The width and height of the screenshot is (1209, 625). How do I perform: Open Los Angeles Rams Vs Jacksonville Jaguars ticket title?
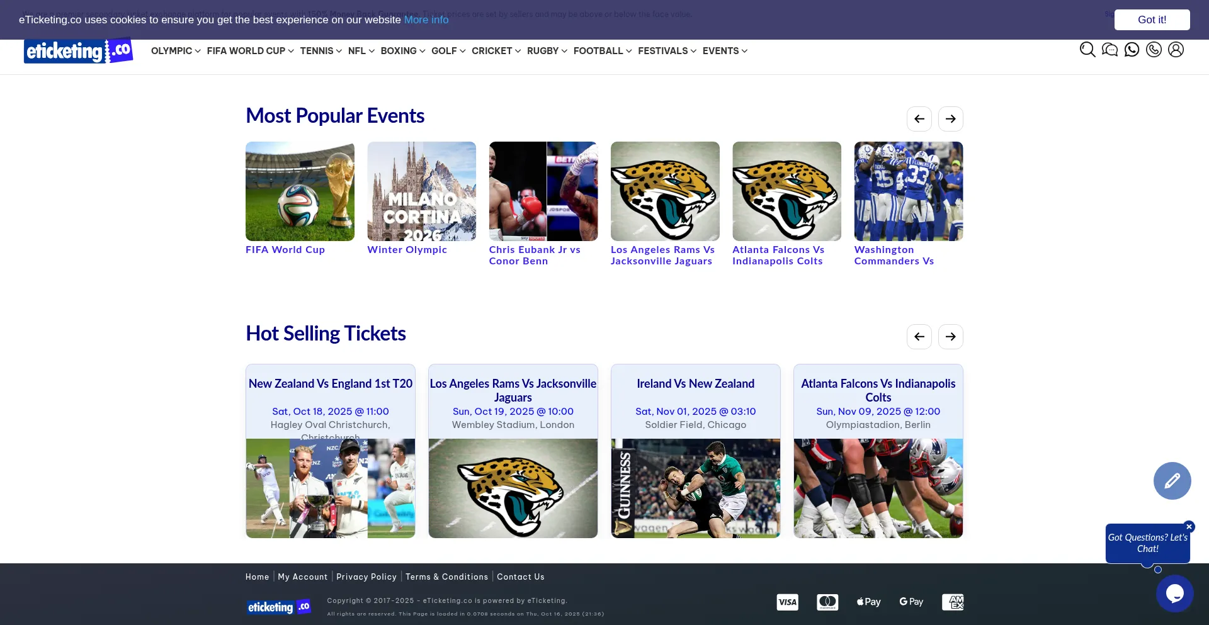[513, 391]
